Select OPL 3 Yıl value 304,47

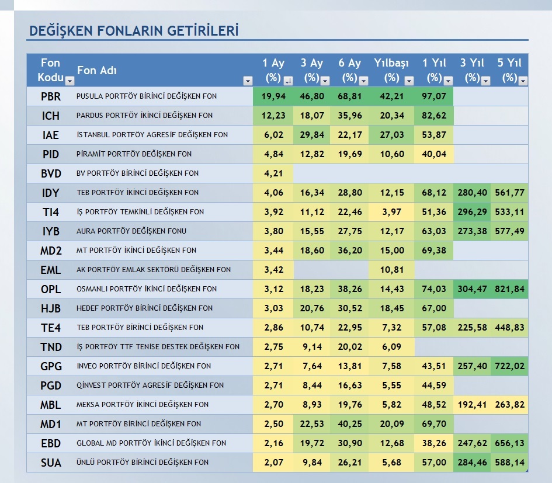click(x=472, y=289)
